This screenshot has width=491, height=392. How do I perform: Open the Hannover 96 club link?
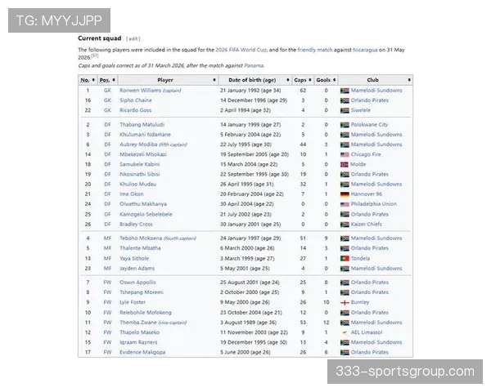click(367, 194)
